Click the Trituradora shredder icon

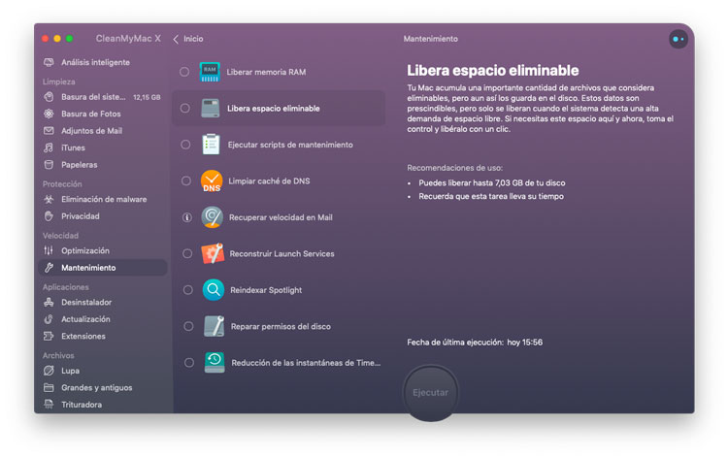pos(49,405)
